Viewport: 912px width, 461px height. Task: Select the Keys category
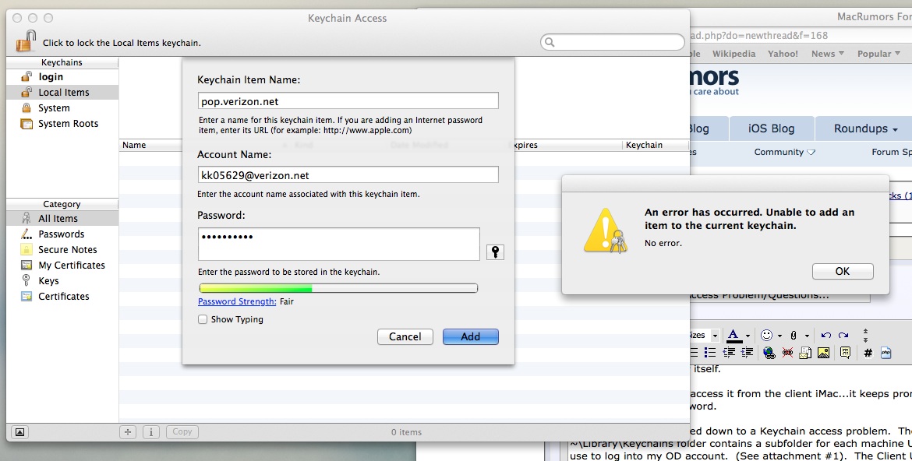click(x=62, y=281)
